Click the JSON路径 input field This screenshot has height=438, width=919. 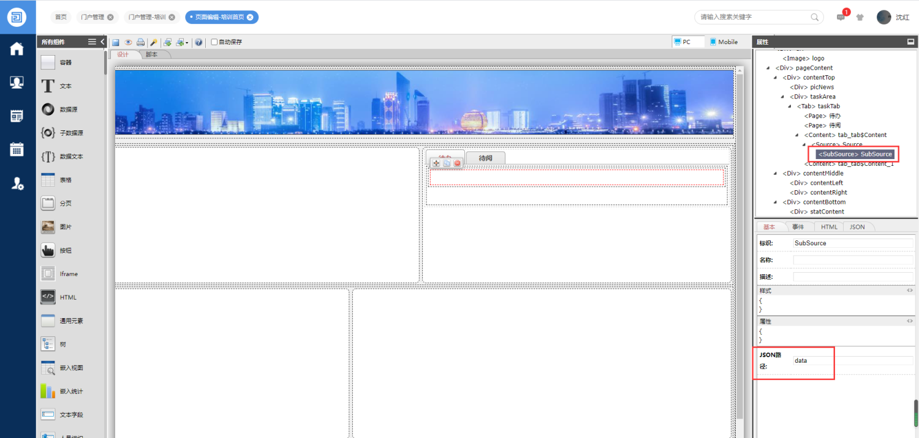click(x=853, y=361)
